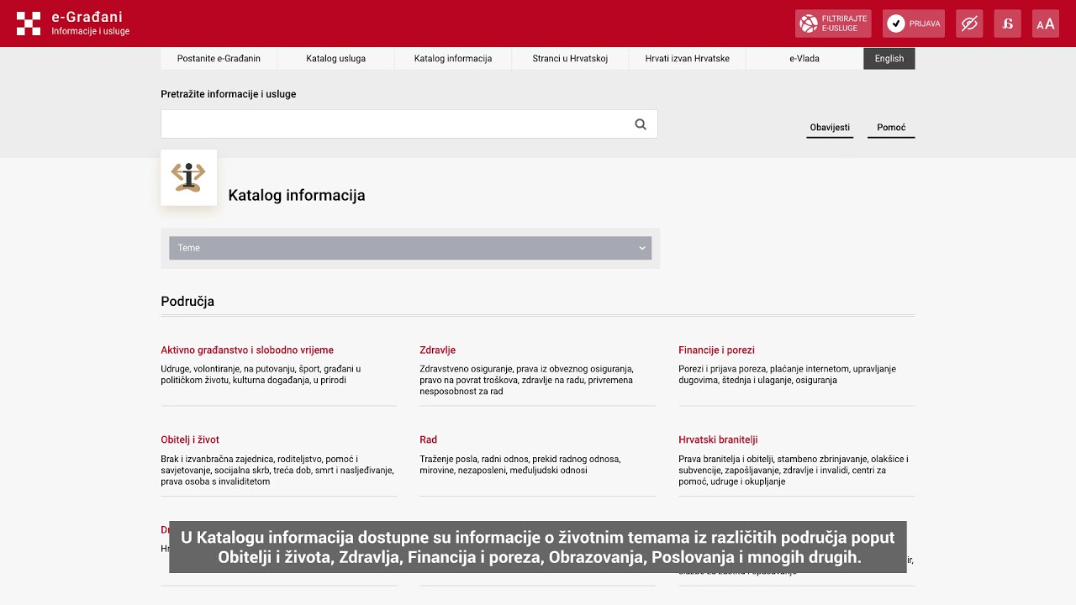Click 'Informacije i usluge' header subtitle
Screen dimensions: 1076x605
[91, 32]
